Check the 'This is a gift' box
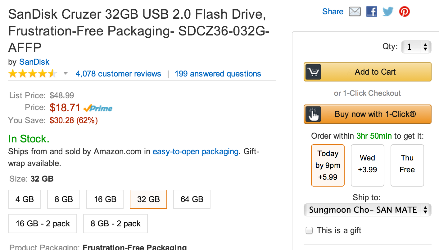The width and height of the screenshot is (439, 250). [309, 231]
